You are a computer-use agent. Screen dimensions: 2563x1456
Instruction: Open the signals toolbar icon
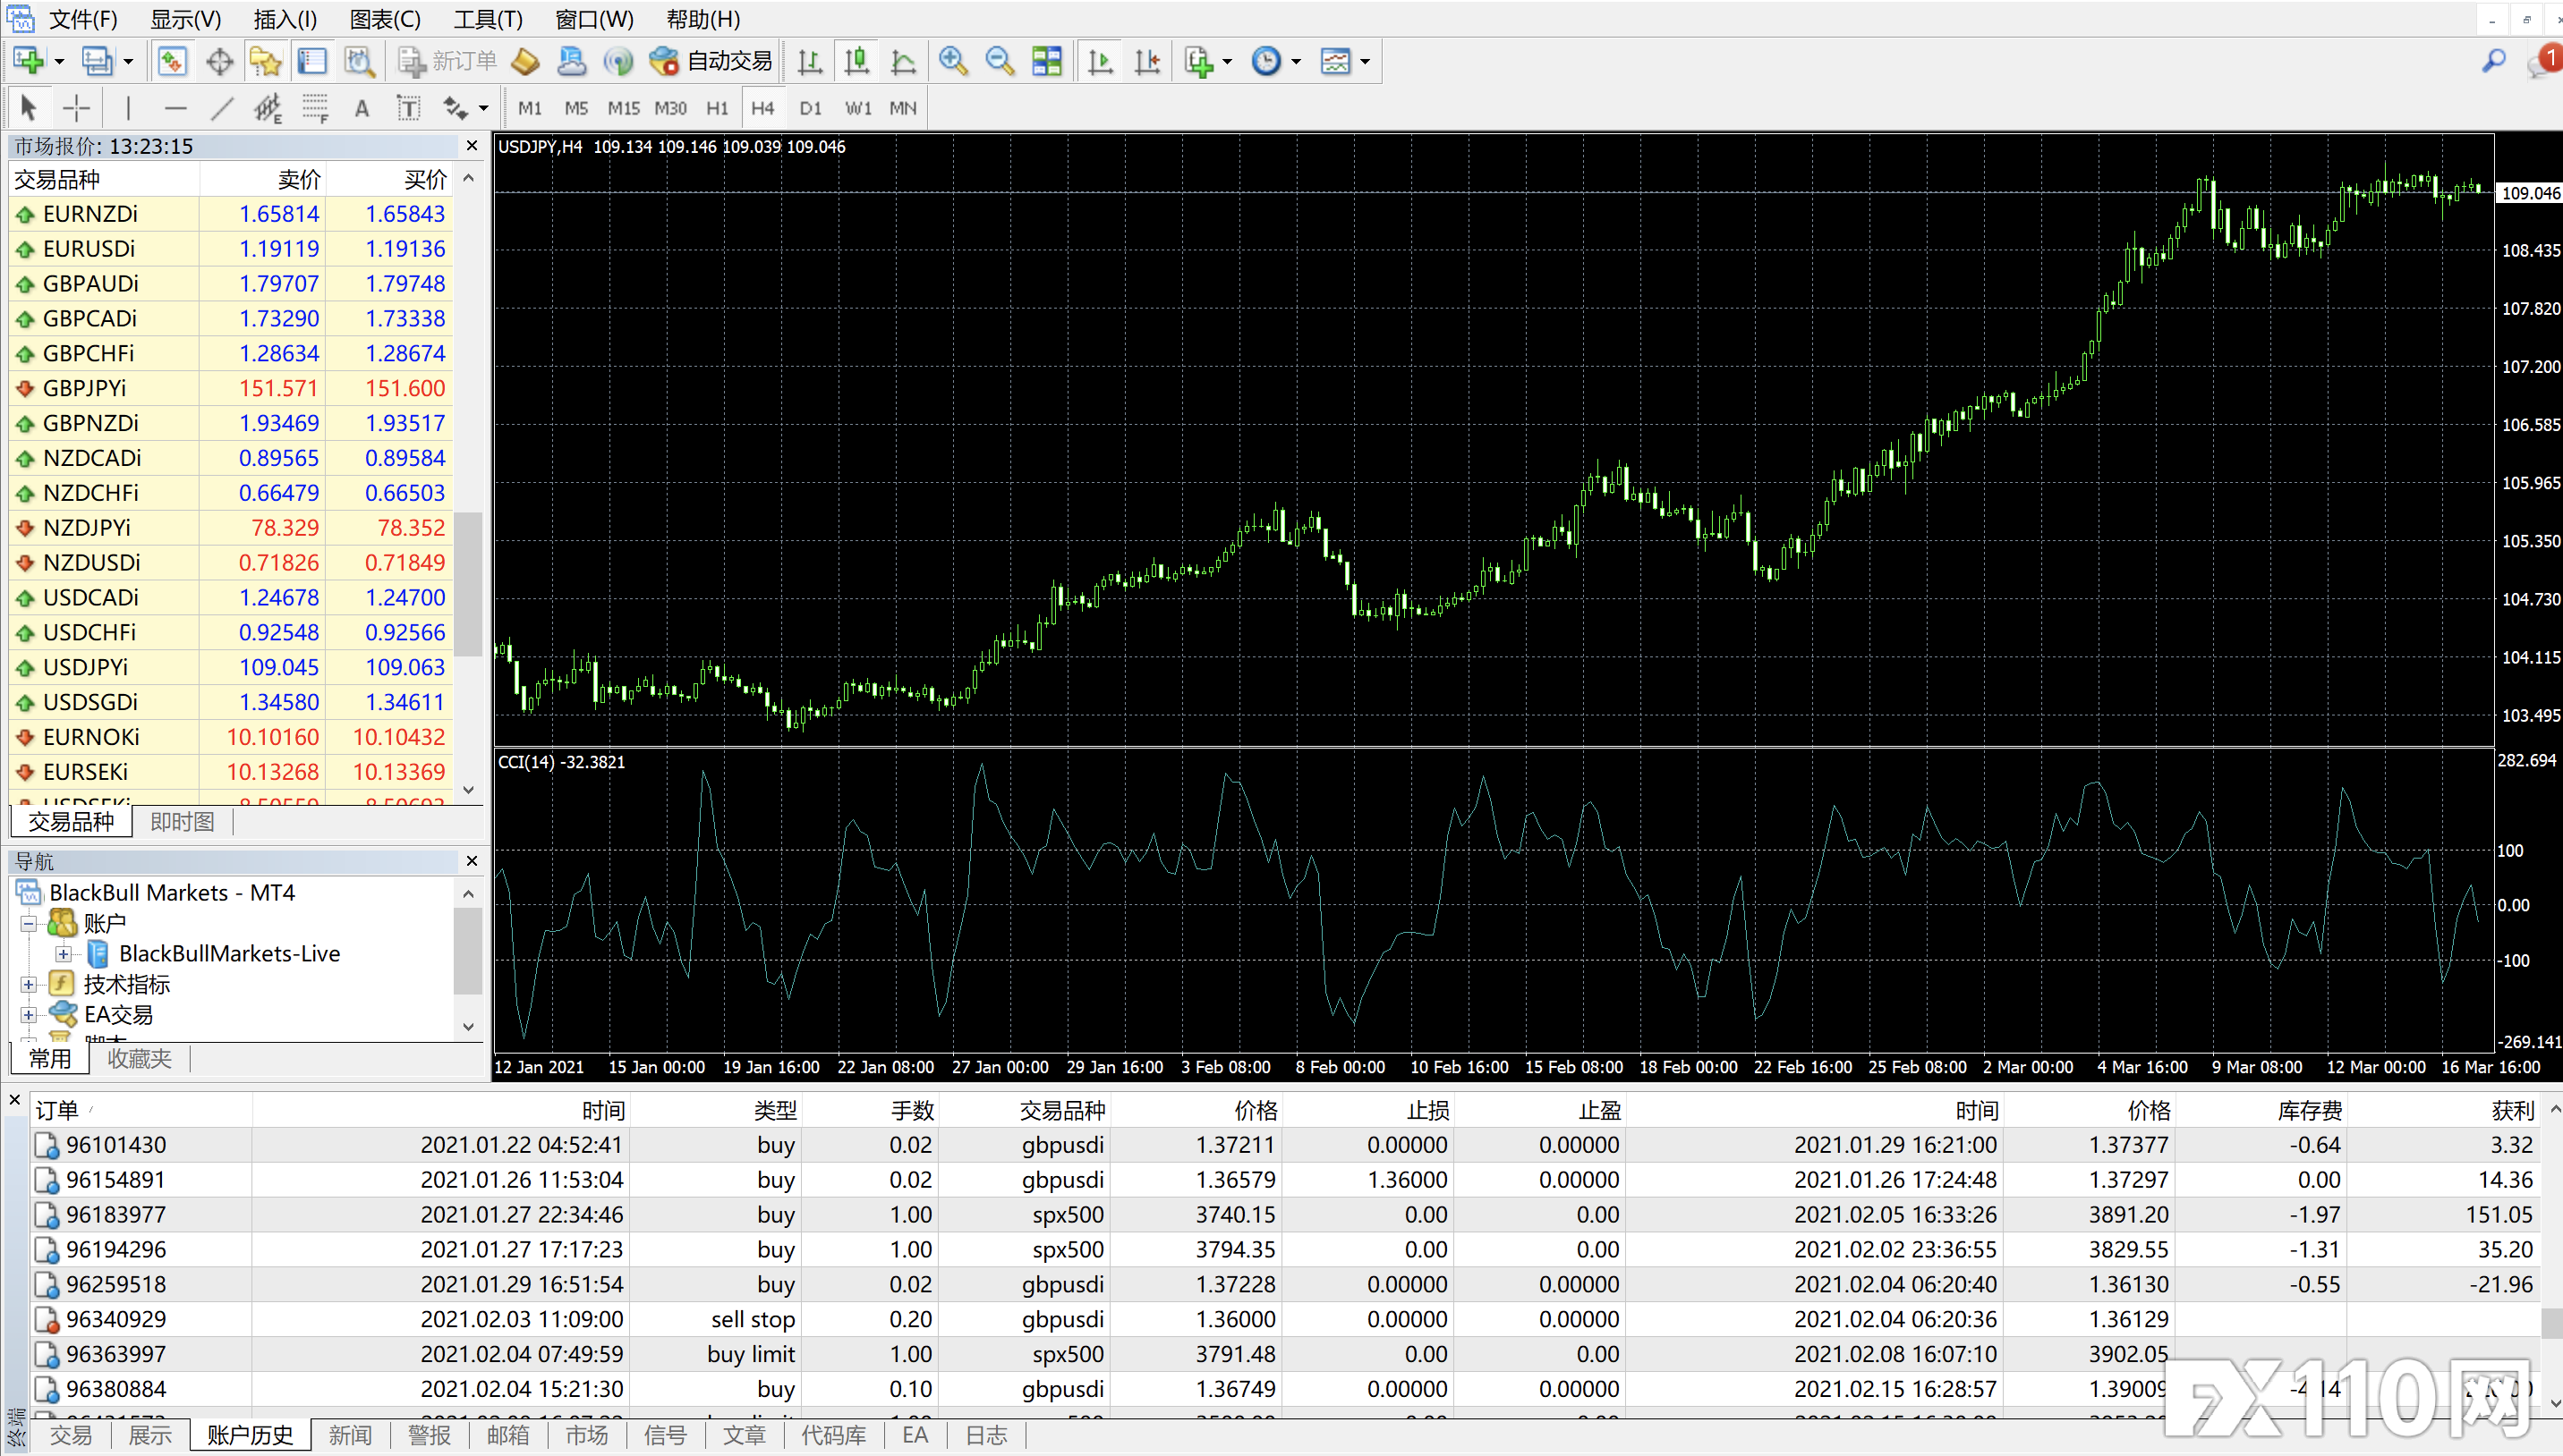coord(618,61)
